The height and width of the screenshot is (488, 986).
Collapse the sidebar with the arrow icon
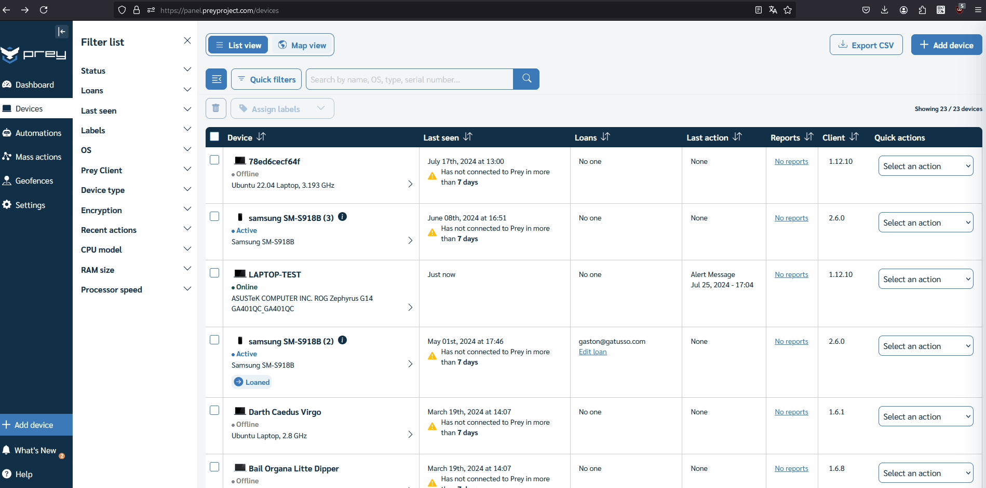(x=62, y=32)
